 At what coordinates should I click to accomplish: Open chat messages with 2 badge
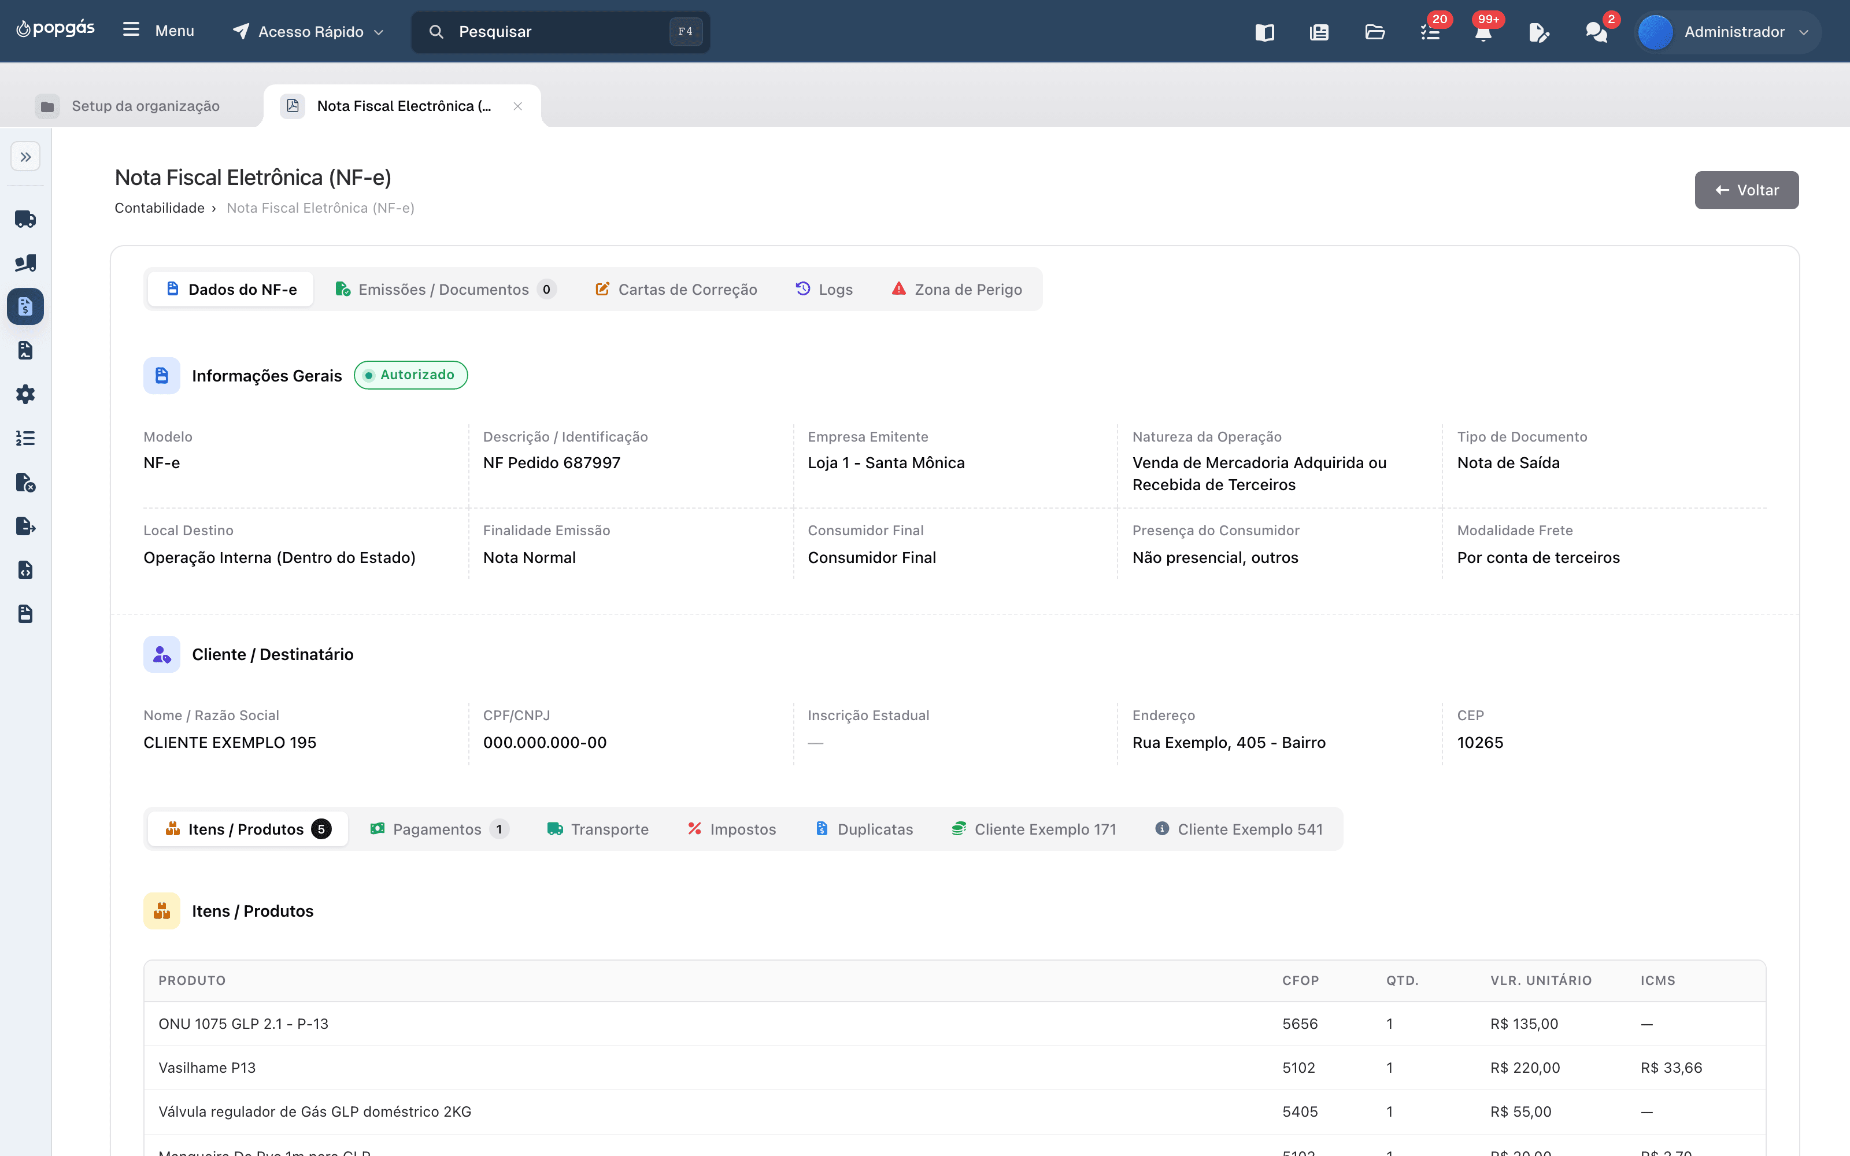tap(1596, 32)
